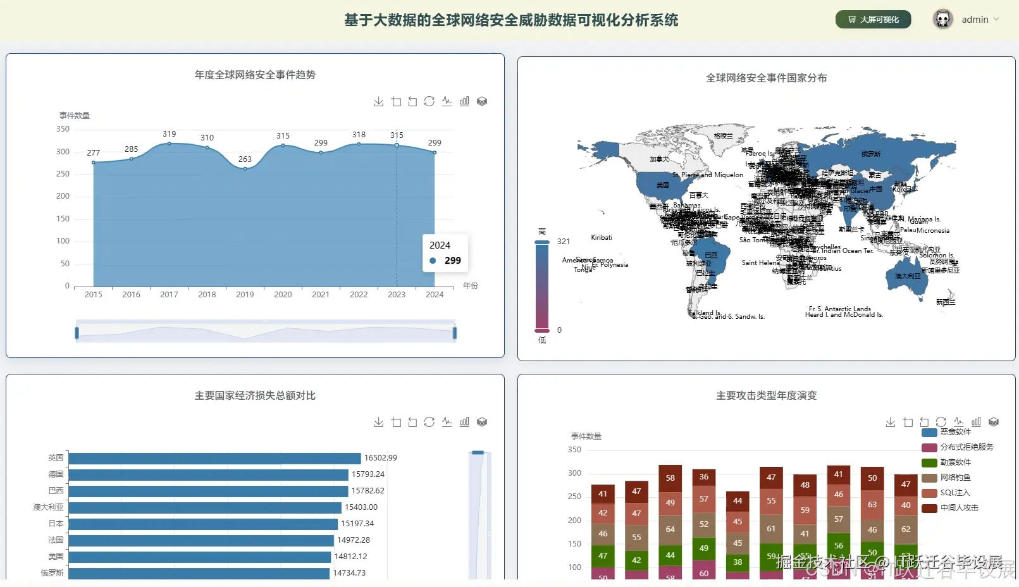1019x587 pixels.
Task: Save the annual trend chart as image
Action: point(379,101)
